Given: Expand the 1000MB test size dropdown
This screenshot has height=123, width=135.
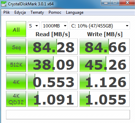Looking at the screenshot, I should (x=55, y=26).
